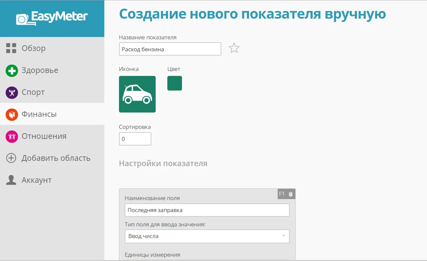Image resolution: width=427 pixels, height=261 pixels.
Task: Open the Цвет color swatch
Action: pos(174,83)
